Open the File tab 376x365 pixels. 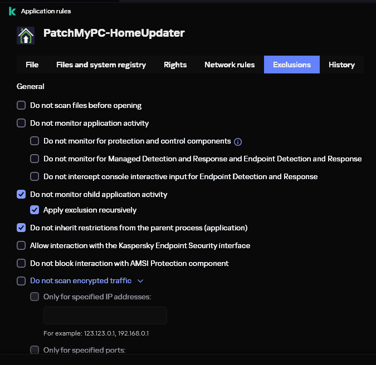[x=32, y=65]
